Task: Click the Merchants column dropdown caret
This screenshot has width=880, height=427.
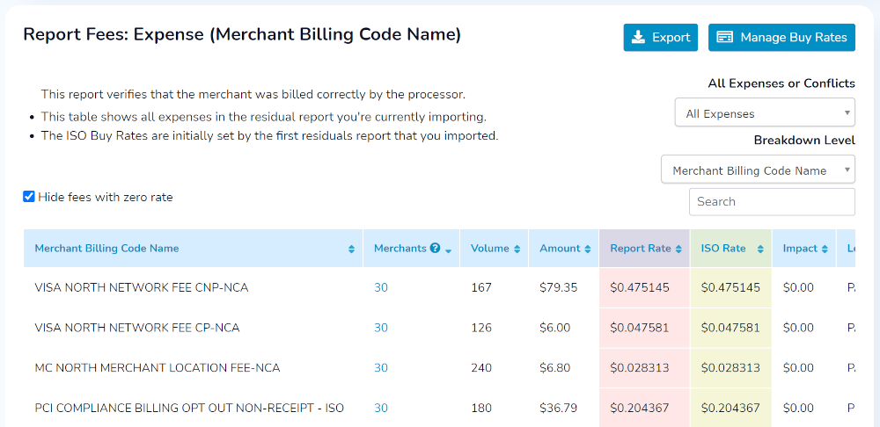Action: click(448, 251)
